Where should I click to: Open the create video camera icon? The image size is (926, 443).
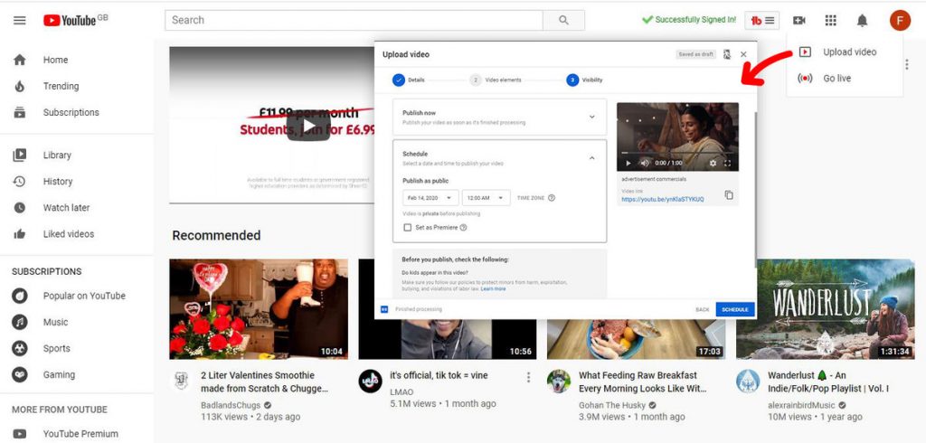click(799, 20)
